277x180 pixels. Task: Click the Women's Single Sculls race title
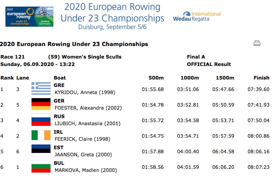coord(85,57)
